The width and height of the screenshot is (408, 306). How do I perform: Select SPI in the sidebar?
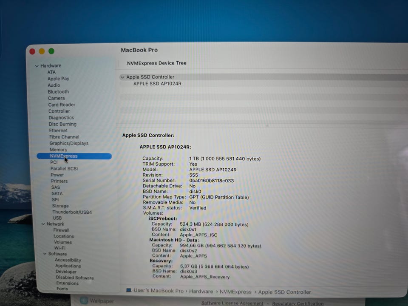(55, 200)
